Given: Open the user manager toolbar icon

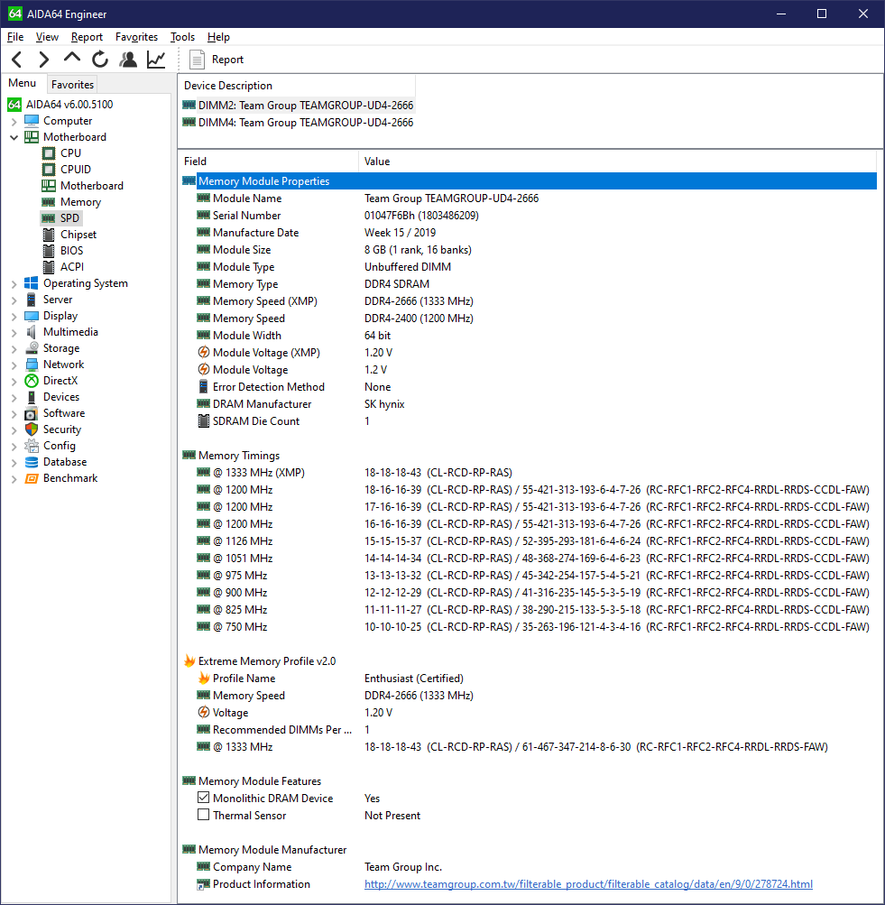Looking at the screenshot, I should [128, 59].
